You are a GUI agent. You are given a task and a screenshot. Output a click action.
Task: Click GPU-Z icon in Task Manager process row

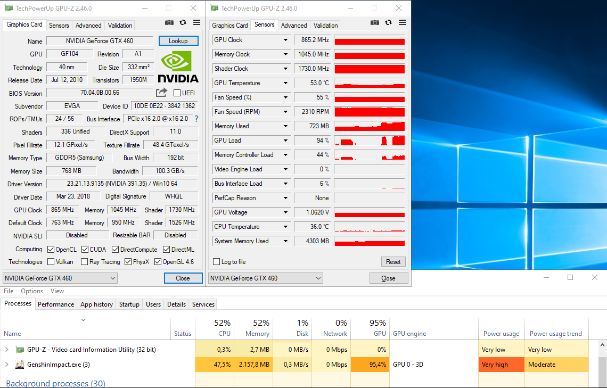[20, 350]
